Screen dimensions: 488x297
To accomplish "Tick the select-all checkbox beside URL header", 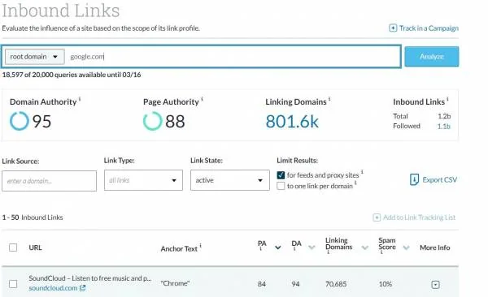I will 13,247.
